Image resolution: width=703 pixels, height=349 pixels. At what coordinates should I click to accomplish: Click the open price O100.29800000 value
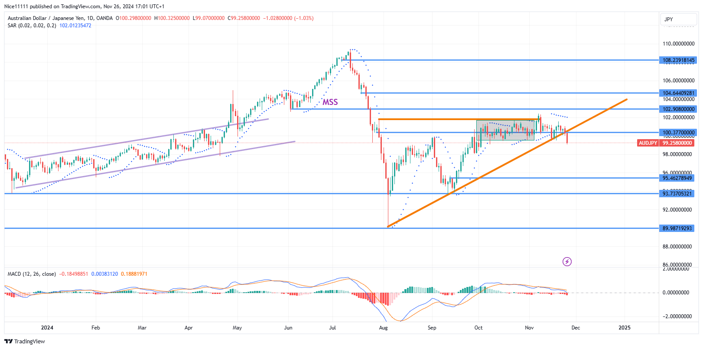coord(133,18)
